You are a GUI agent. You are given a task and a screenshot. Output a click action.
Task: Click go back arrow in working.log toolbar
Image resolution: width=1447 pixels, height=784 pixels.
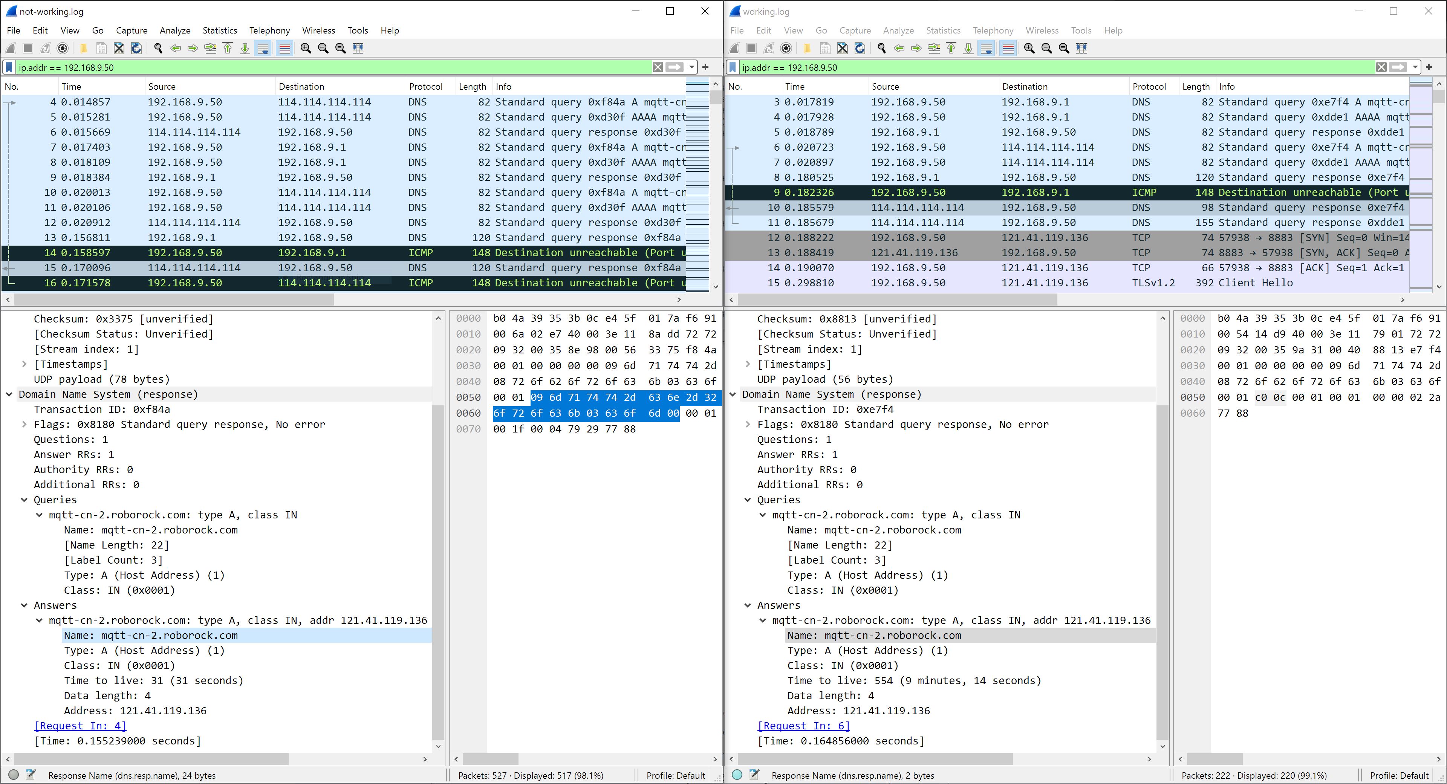[x=899, y=48]
